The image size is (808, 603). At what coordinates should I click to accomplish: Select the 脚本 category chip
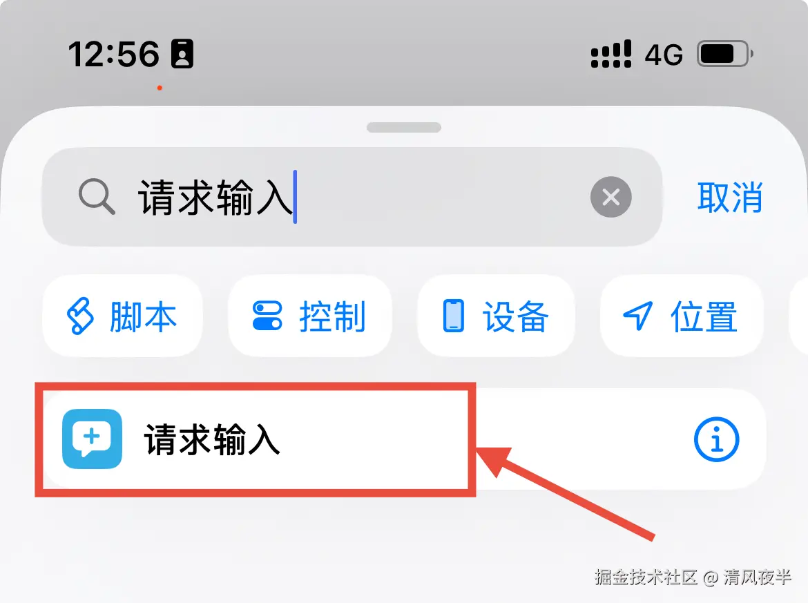pos(123,316)
